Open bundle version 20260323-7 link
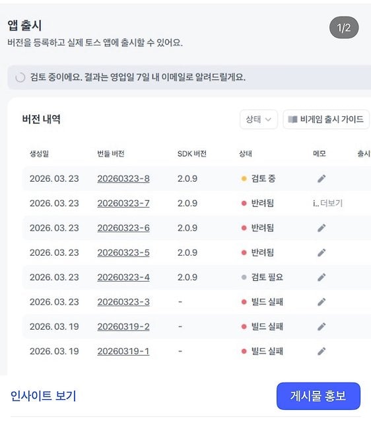 [x=123, y=203]
